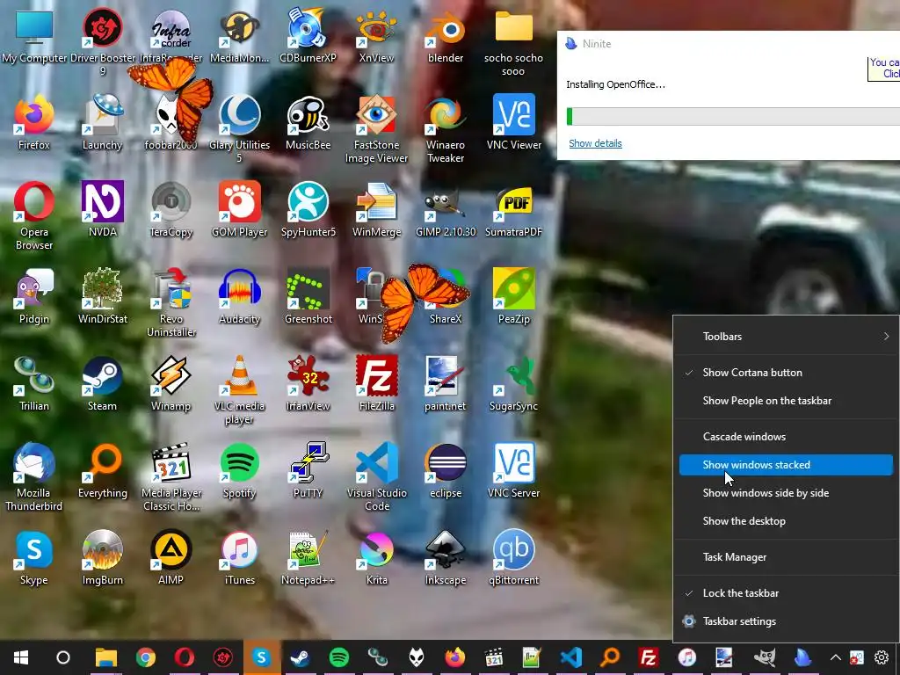Open Ninite from the taskbar

pyautogui.click(x=803, y=657)
